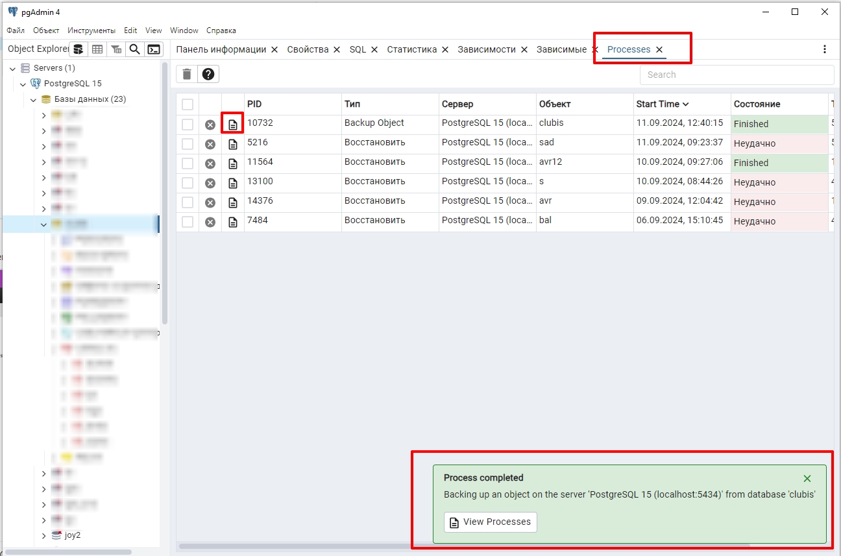Open the Window menu
Screen dimensions: 841x556
pos(184,30)
